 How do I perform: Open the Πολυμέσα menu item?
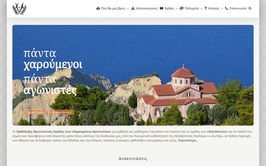pyautogui.click(x=192, y=8)
